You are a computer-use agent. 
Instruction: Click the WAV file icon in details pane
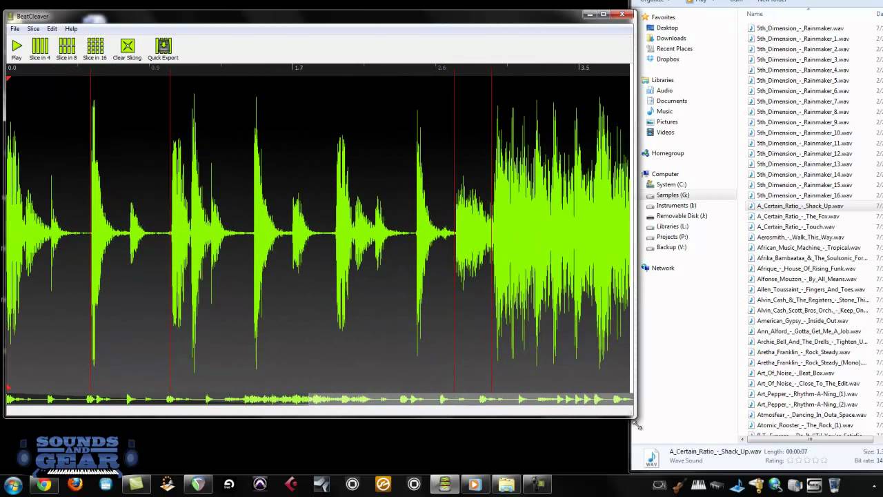point(651,458)
